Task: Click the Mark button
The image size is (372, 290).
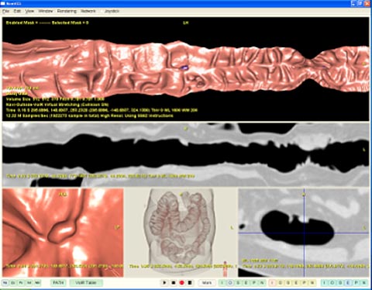Action: point(207,283)
